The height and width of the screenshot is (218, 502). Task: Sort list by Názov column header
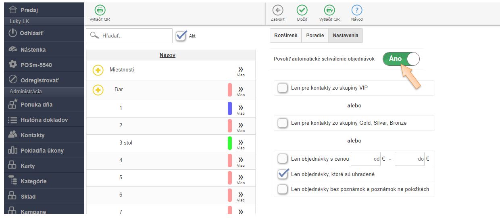pos(167,55)
